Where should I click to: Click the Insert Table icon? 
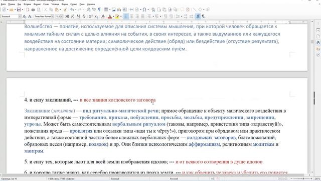tap(106, 10)
